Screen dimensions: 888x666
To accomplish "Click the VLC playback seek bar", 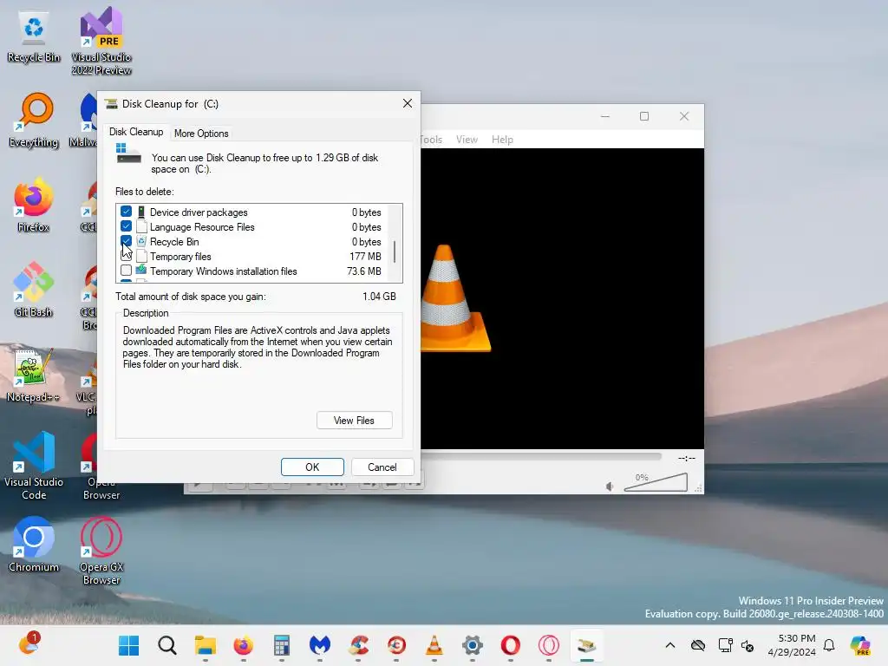I will [541, 456].
